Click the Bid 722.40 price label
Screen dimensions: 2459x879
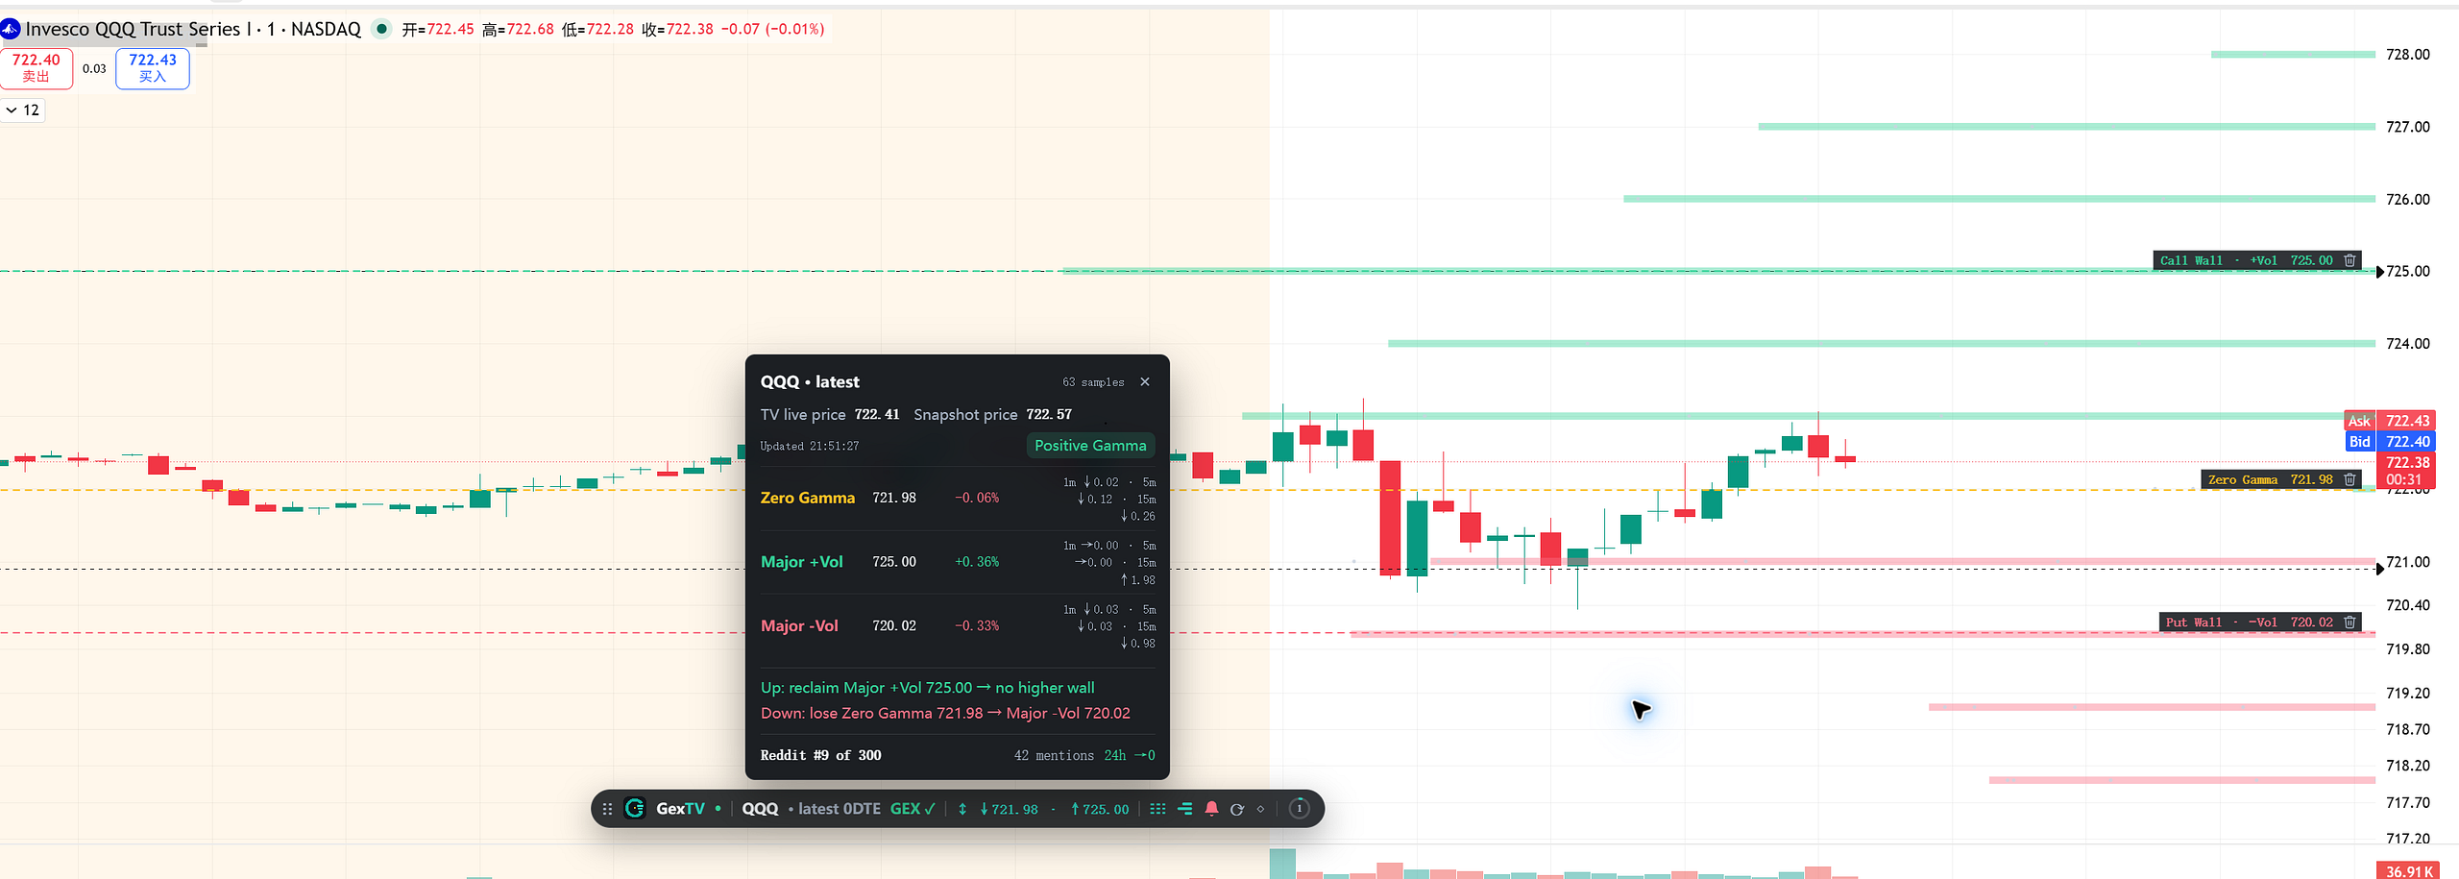click(x=2389, y=442)
